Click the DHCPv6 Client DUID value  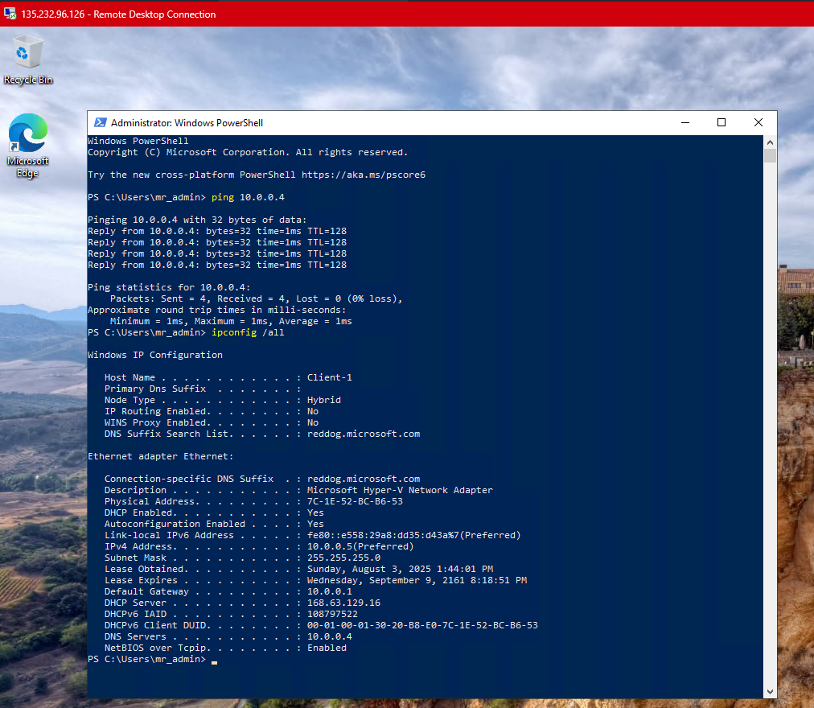(x=422, y=625)
